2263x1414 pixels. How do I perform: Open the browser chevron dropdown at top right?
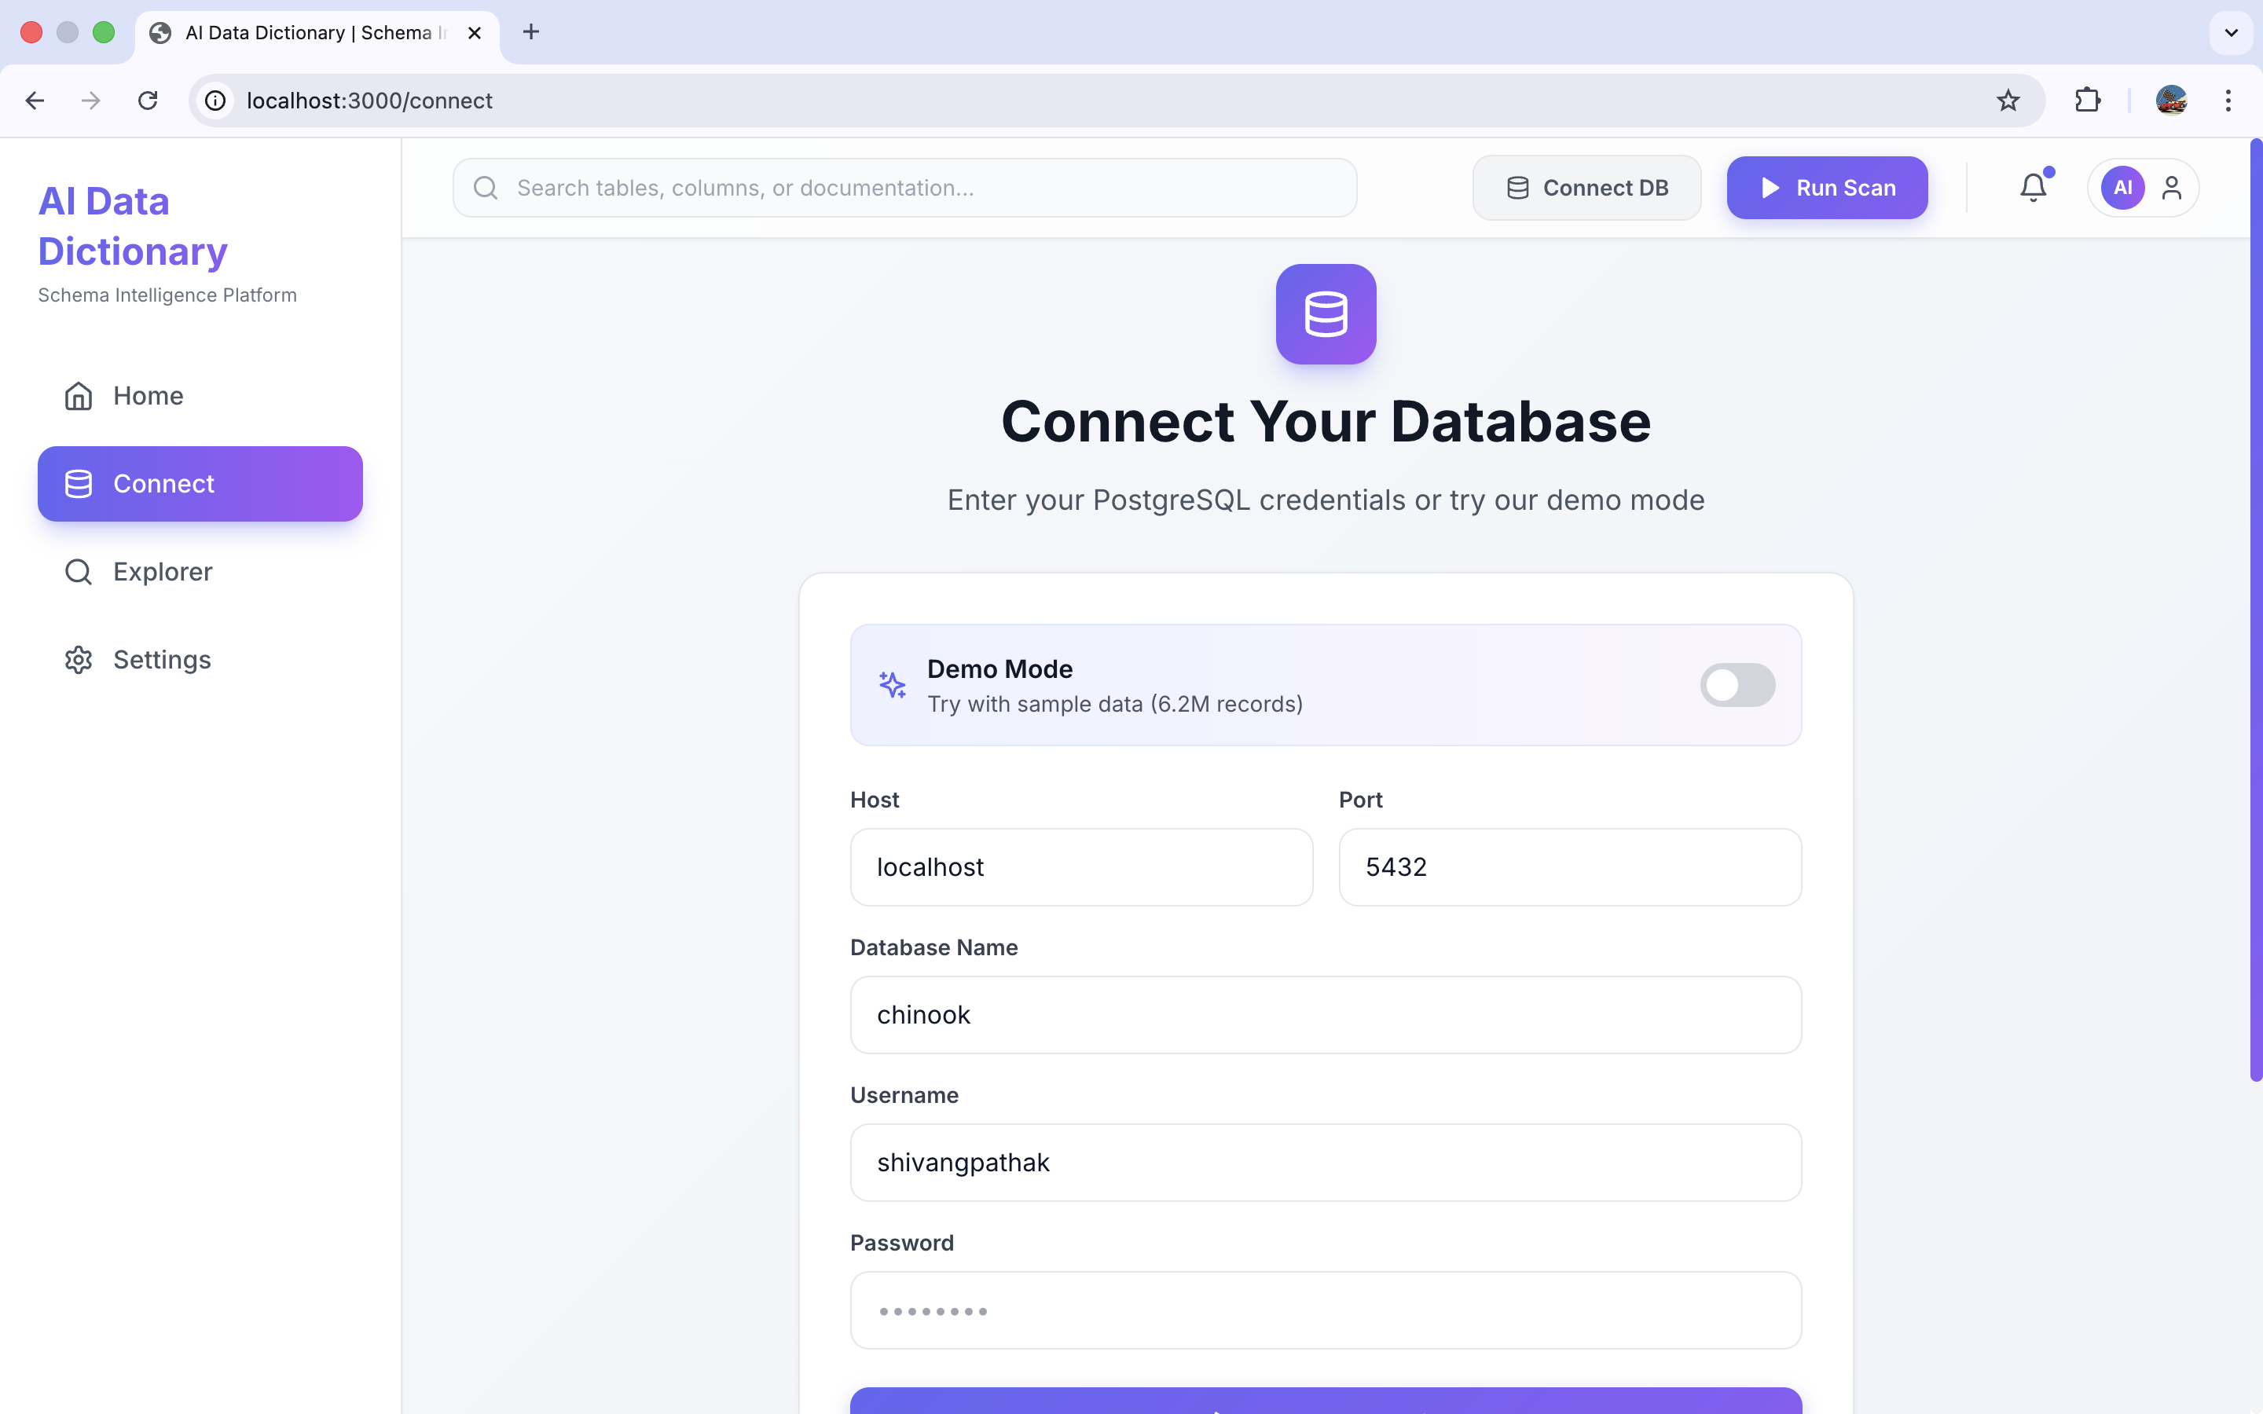pyautogui.click(x=2230, y=31)
